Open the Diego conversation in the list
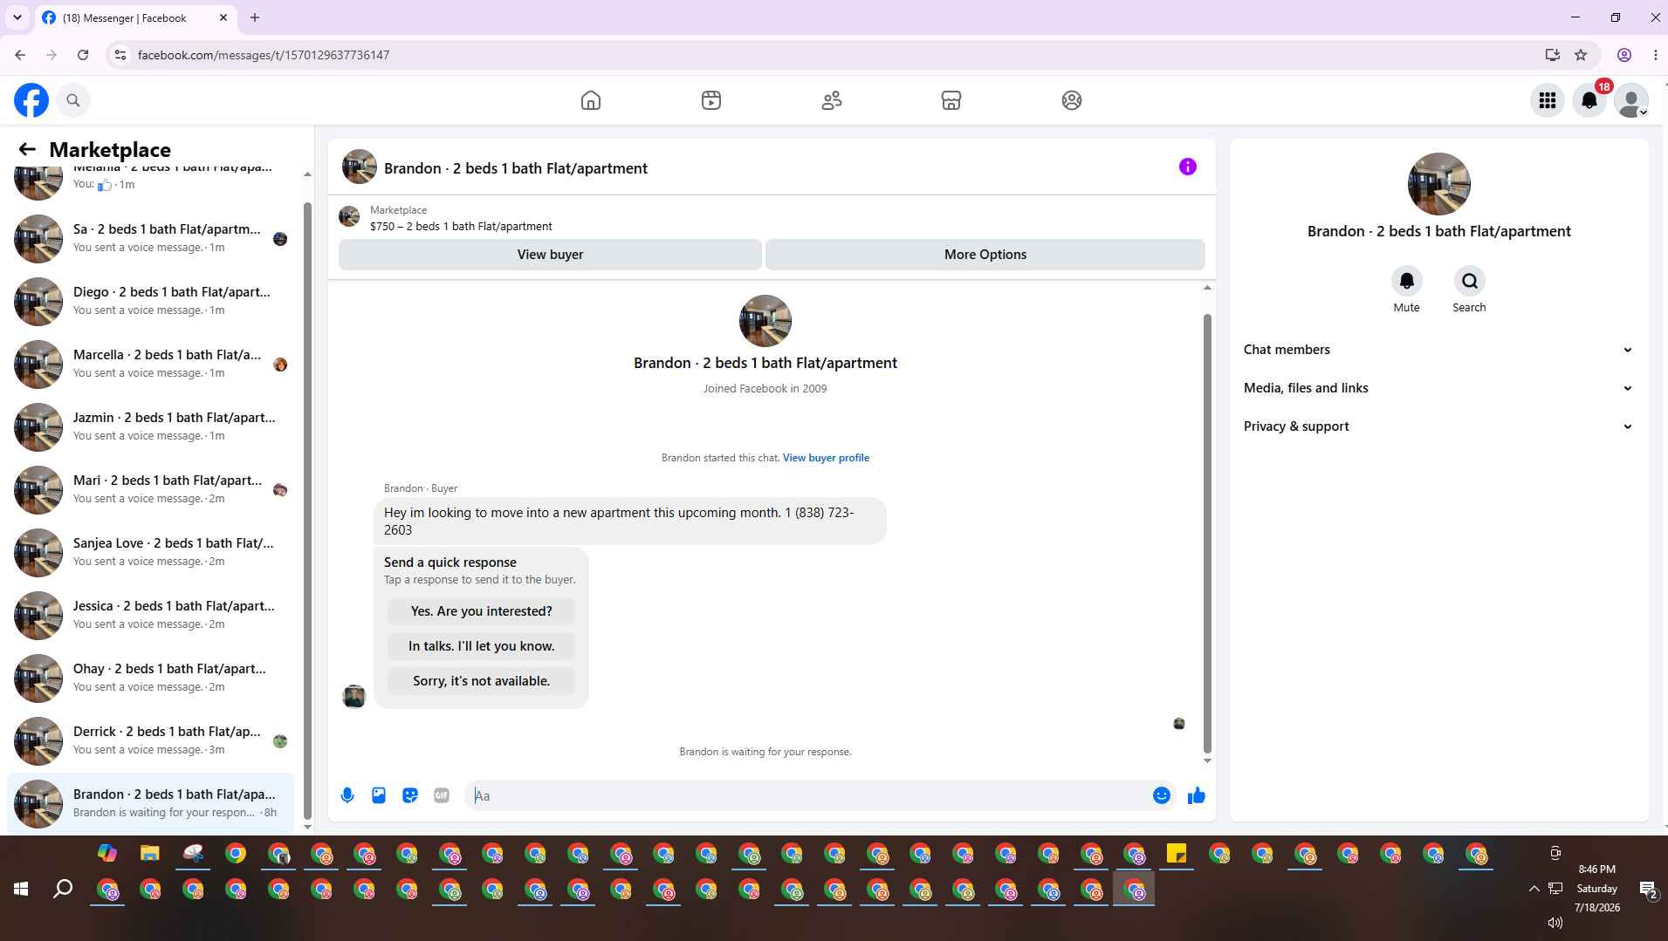Viewport: 1668px width, 941px height. [x=150, y=302]
